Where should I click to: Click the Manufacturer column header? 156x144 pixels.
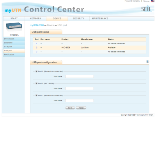(87, 39)
